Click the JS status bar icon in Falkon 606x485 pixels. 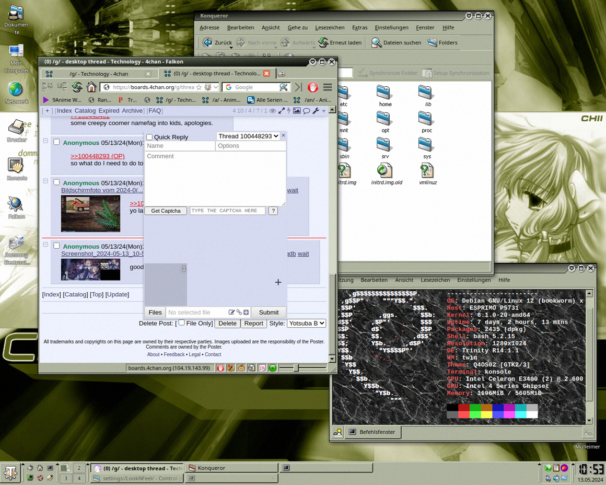coord(262,368)
